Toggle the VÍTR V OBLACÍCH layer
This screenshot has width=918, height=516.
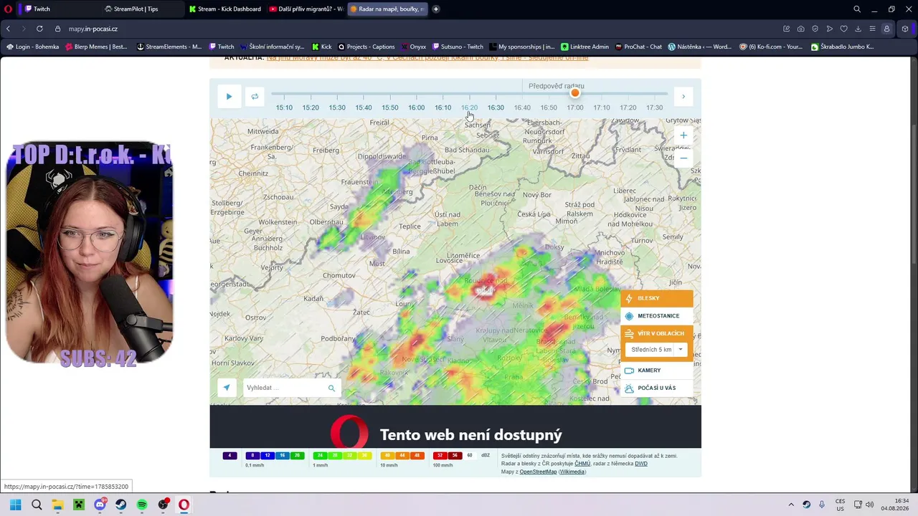pyautogui.click(x=657, y=333)
